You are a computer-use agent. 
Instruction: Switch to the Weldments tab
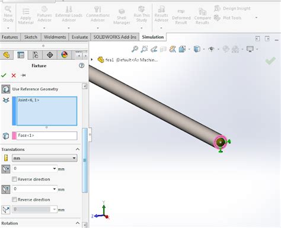point(55,37)
